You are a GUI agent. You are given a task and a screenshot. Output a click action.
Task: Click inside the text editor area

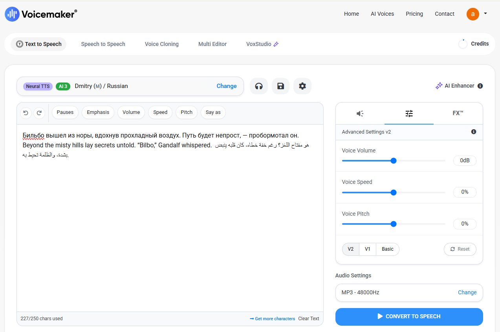point(170,218)
